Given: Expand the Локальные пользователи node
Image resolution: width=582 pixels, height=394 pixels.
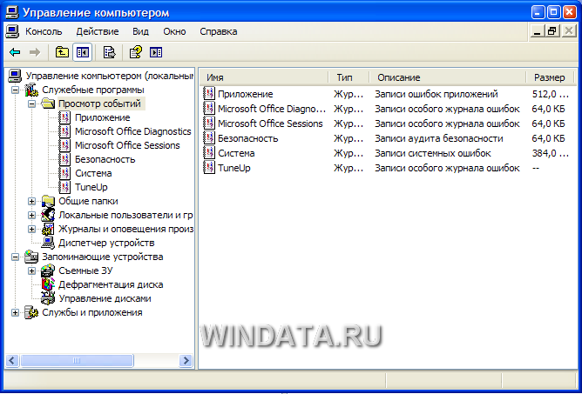Looking at the screenshot, I should pyautogui.click(x=31, y=216).
